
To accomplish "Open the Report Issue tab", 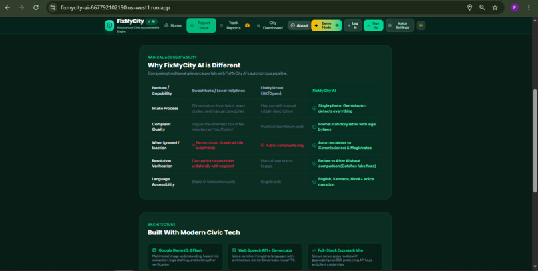I will tap(201, 25).
